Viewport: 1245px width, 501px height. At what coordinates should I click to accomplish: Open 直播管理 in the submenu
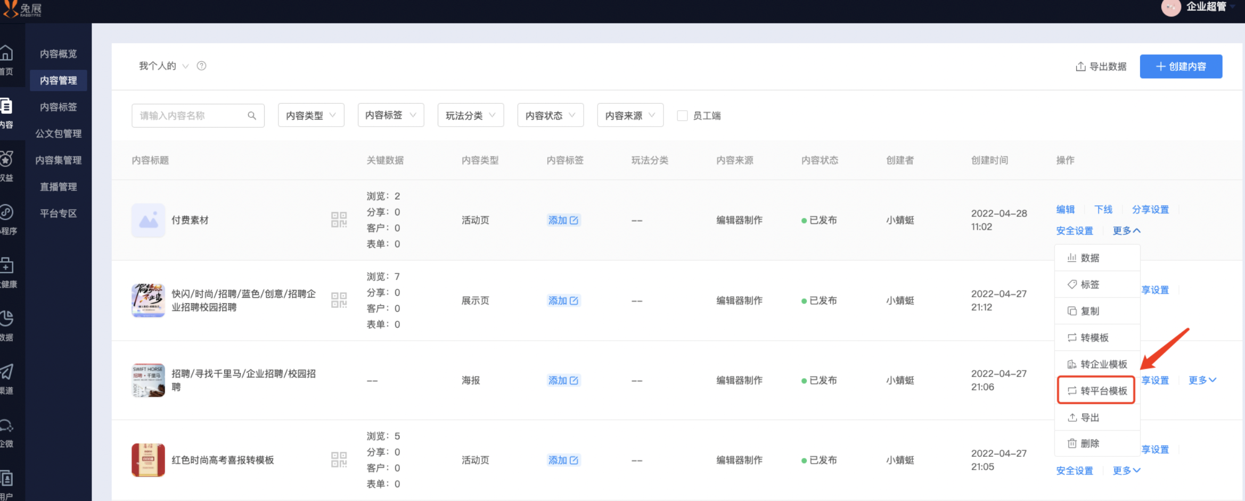(x=59, y=187)
